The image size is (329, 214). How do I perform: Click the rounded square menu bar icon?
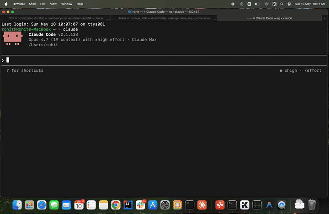[x=249, y=4]
